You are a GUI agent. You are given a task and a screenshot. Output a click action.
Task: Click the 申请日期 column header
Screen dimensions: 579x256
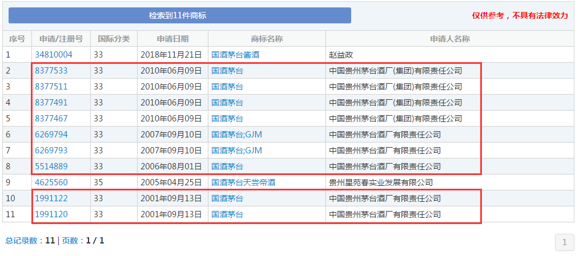tap(172, 39)
